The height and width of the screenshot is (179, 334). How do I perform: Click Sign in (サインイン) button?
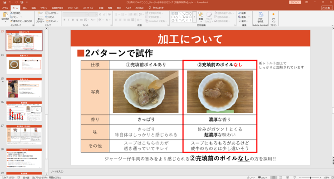coord(295,2)
